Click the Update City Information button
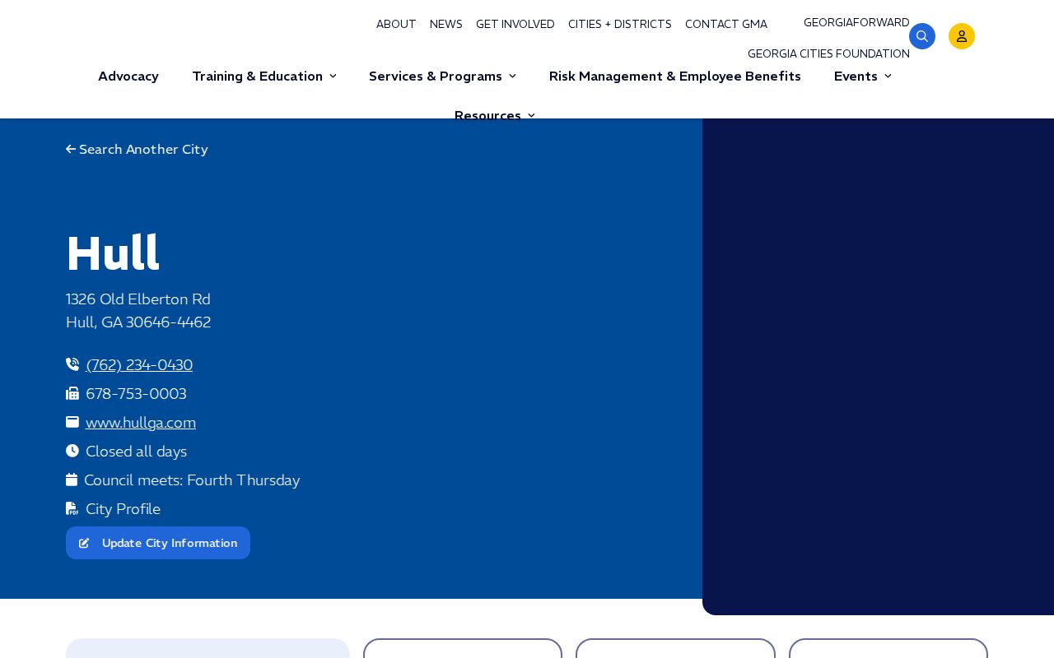The height and width of the screenshot is (658, 1054). coord(158,543)
